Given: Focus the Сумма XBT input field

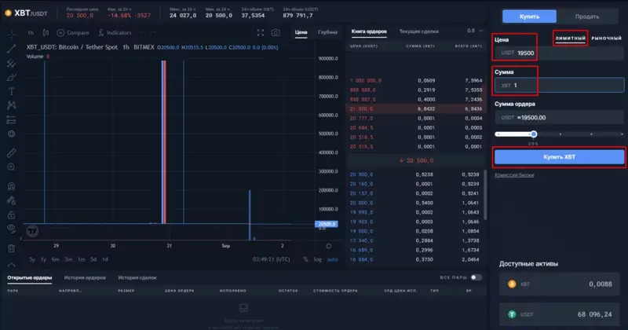Looking at the screenshot, I should point(559,86).
